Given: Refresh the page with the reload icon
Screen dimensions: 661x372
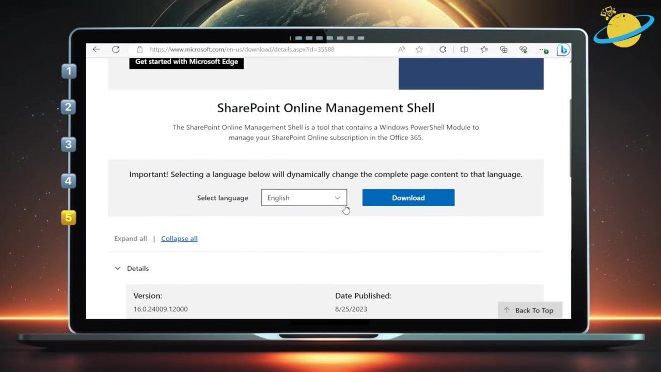Looking at the screenshot, I should 116,50.
